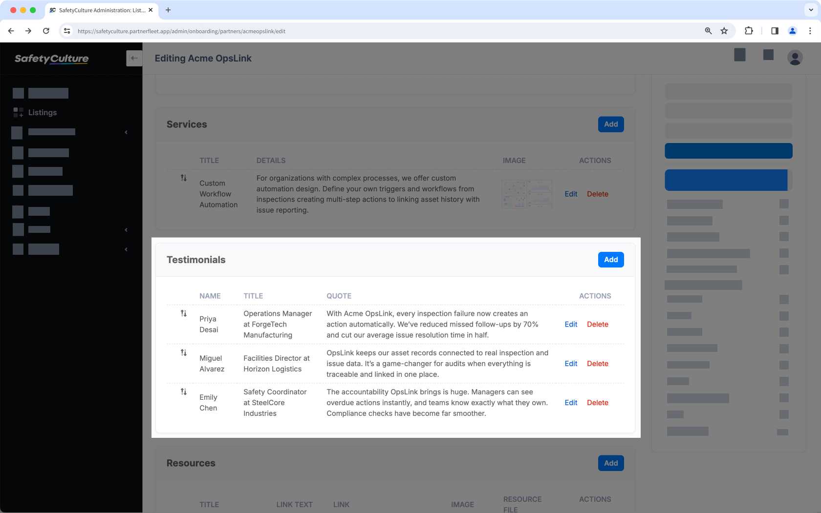This screenshot has width=821, height=513.
Task: Click the Services section heading
Action: pyautogui.click(x=187, y=124)
